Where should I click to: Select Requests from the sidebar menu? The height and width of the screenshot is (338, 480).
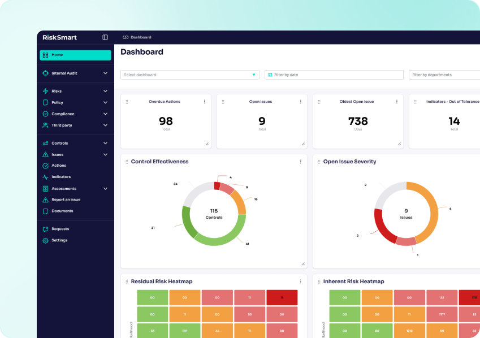(59, 229)
